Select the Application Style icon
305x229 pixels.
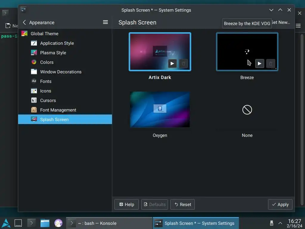34,43
